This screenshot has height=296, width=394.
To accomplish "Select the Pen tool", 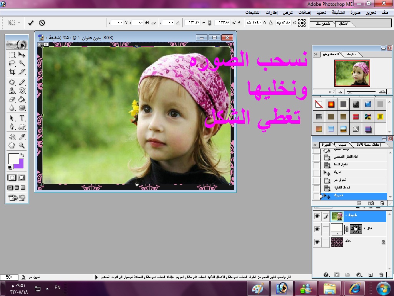I will [x=12, y=126].
